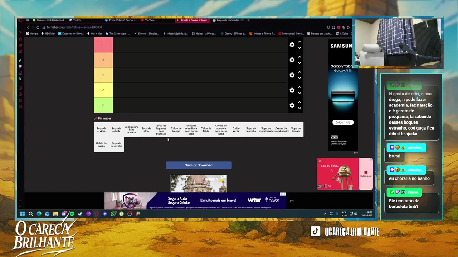
Task: Open Steam from the taskbar
Action: pos(80,214)
